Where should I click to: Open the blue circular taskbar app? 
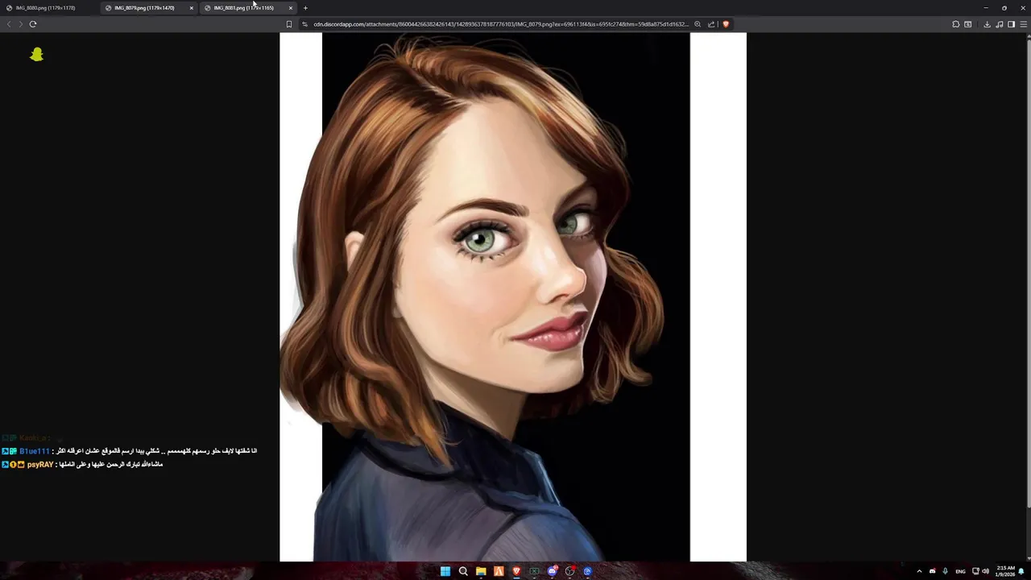[x=588, y=571]
